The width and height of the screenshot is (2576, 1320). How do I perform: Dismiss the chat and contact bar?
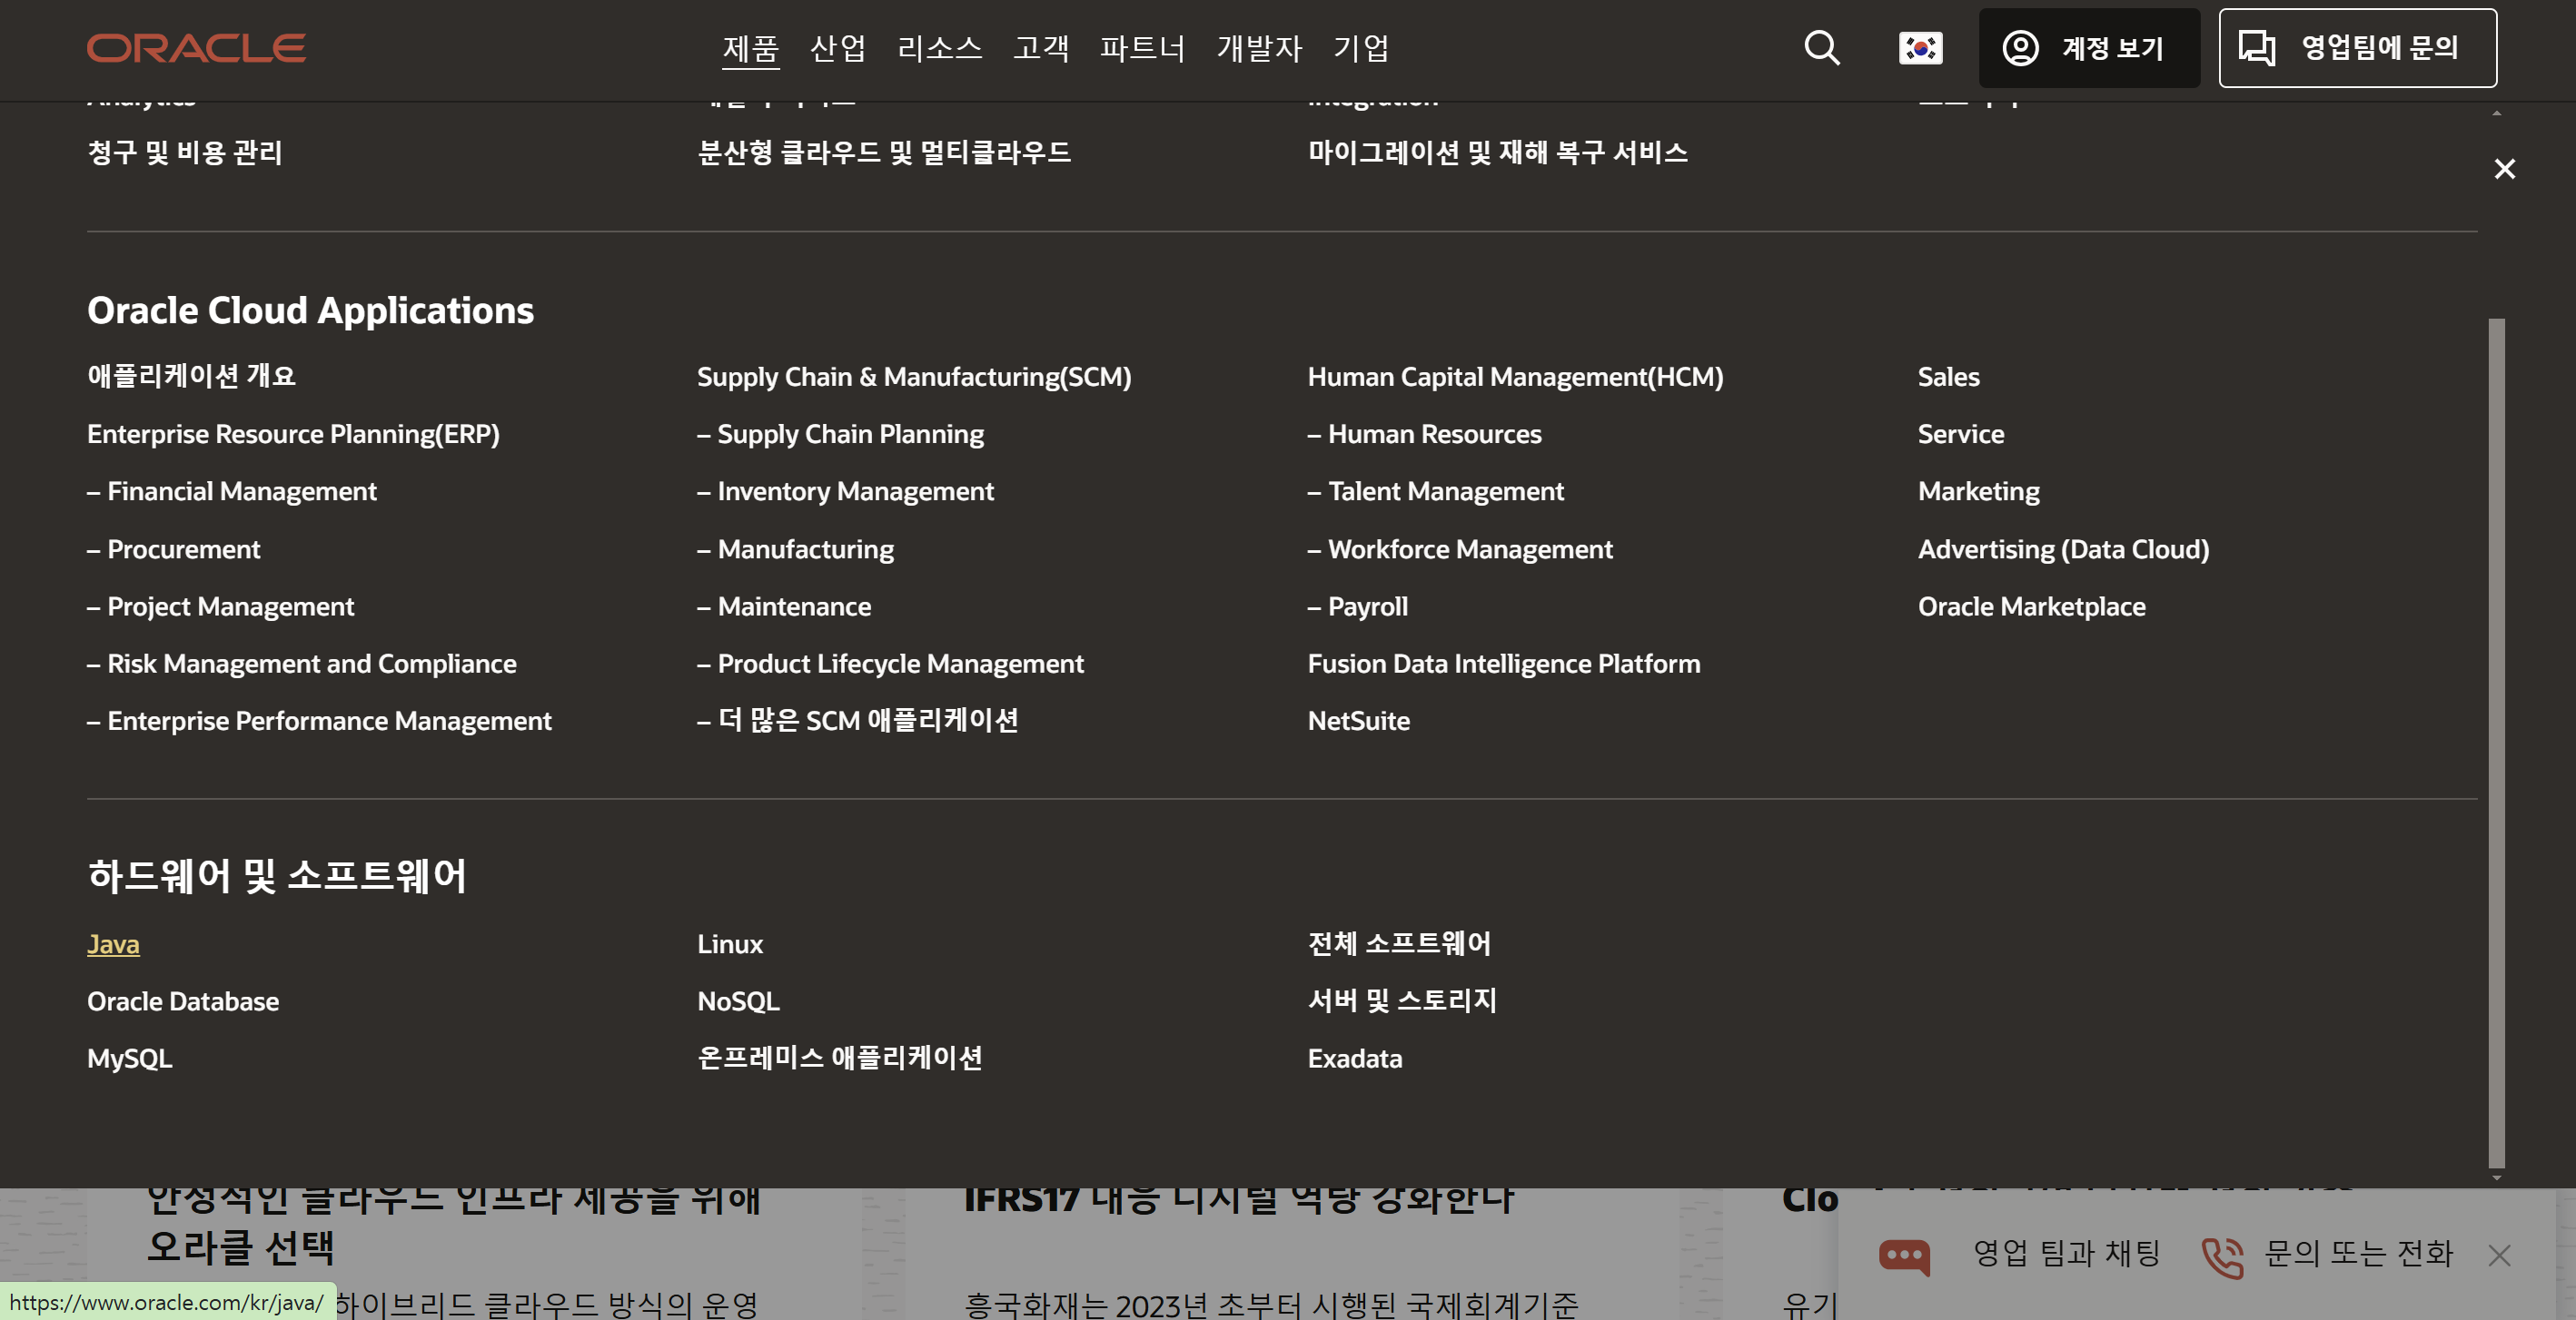pos(2499,1255)
